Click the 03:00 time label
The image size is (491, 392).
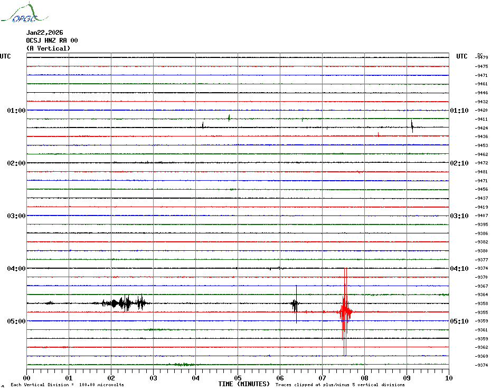[x=16, y=216]
